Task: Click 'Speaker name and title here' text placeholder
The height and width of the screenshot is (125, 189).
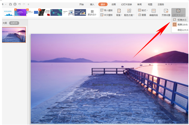Action: [x=111, y=85]
